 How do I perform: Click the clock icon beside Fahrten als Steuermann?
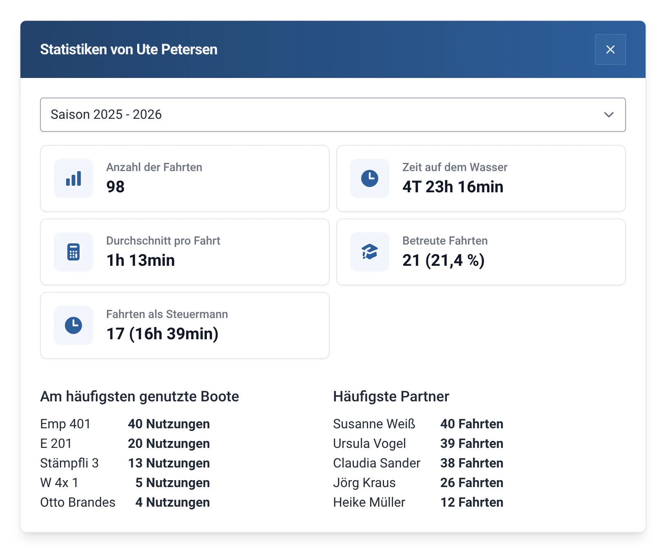coord(73,325)
